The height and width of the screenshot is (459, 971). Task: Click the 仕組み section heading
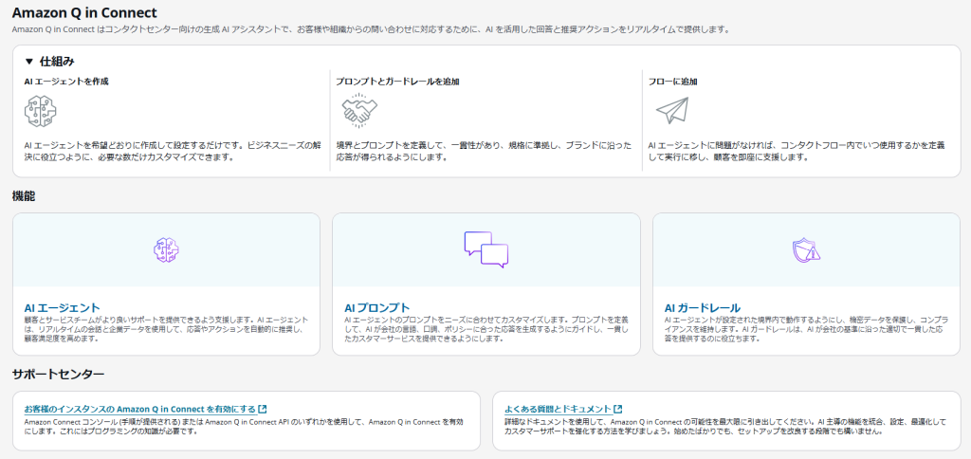pyautogui.click(x=57, y=62)
